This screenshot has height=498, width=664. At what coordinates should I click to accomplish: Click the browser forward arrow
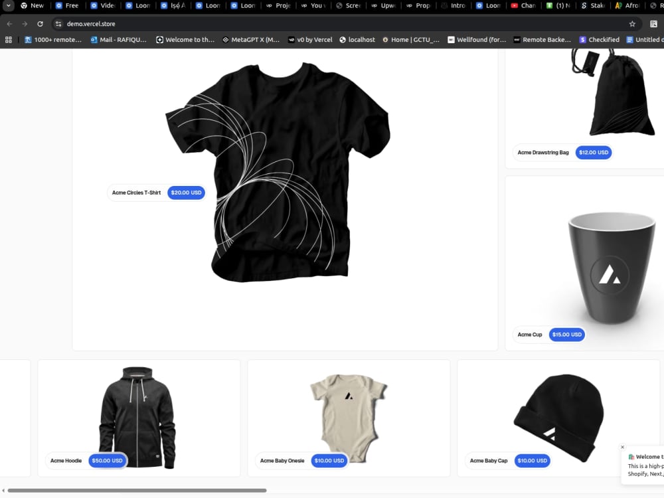pyautogui.click(x=25, y=24)
